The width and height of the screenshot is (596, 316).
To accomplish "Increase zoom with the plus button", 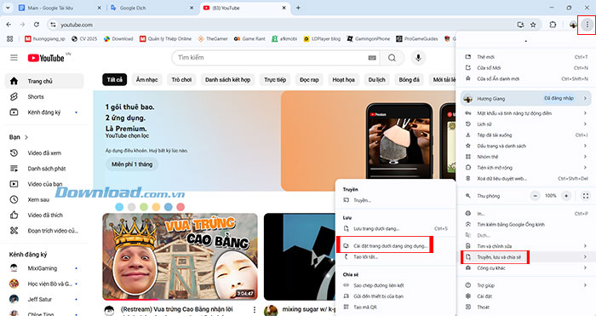I will (x=566, y=196).
